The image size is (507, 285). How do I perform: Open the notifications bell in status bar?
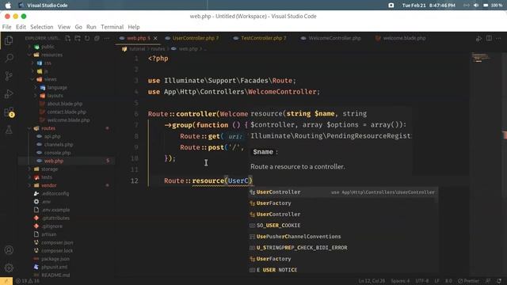[x=500, y=281]
